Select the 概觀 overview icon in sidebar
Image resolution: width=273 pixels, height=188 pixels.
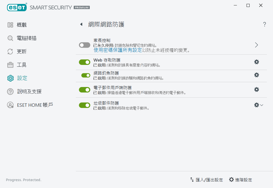(9, 25)
